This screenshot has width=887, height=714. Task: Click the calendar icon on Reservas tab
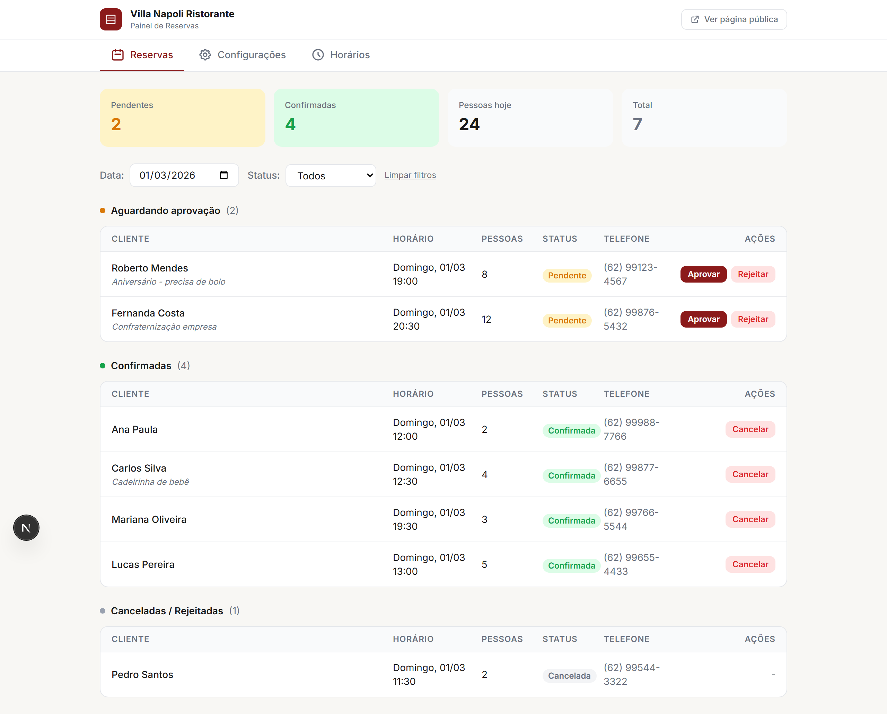pos(118,55)
